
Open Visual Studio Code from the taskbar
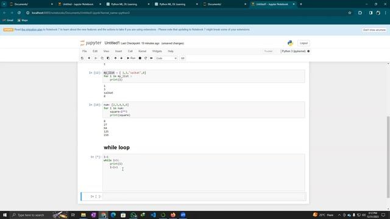coord(153,215)
